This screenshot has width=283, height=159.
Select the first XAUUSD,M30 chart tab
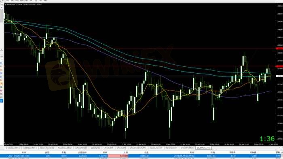coord(65,148)
